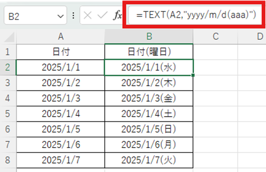Click the fill handle of cell B2
The image size is (266, 172).
pos(193,75)
